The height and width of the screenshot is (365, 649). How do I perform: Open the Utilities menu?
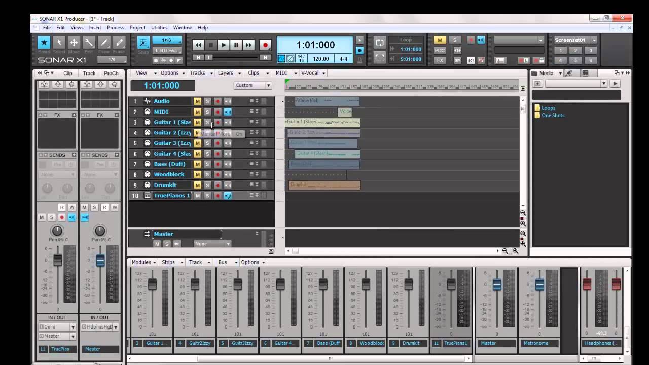[x=159, y=28]
